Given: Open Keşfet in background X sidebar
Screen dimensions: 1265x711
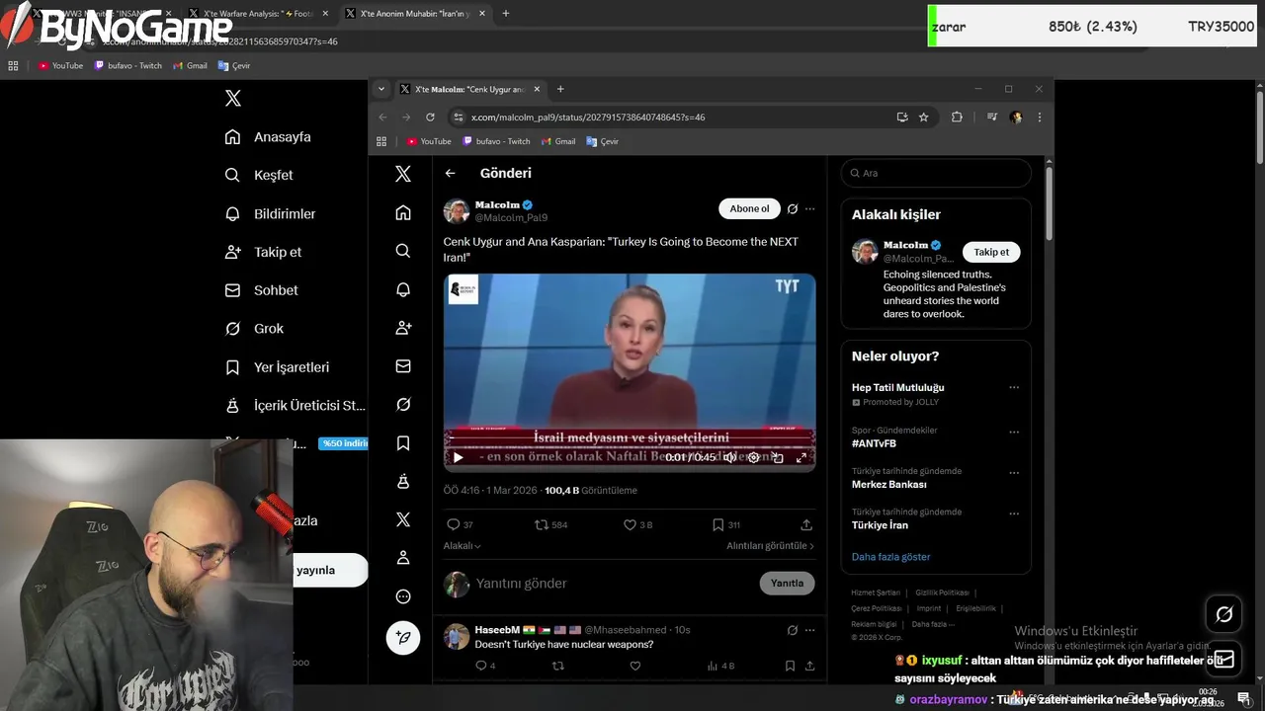Looking at the screenshot, I should [x=259, y=175].
